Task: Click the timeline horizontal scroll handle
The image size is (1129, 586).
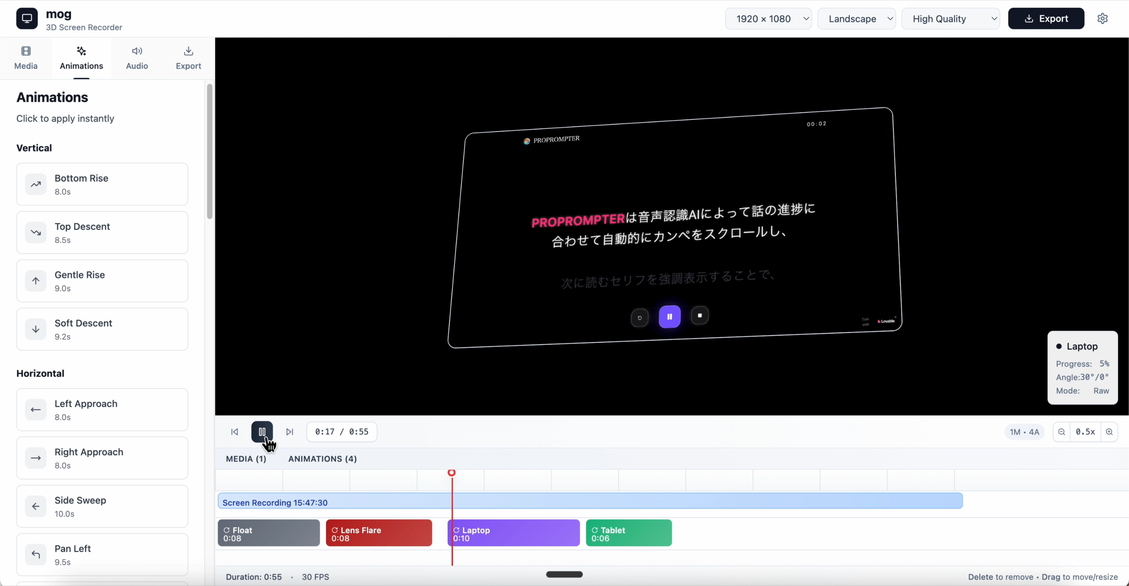Action: (x=564, y=574)
